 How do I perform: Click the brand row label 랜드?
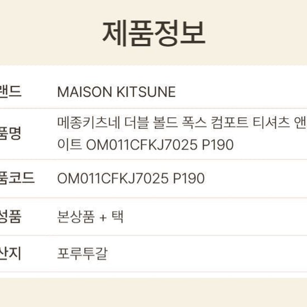[11, 92]
